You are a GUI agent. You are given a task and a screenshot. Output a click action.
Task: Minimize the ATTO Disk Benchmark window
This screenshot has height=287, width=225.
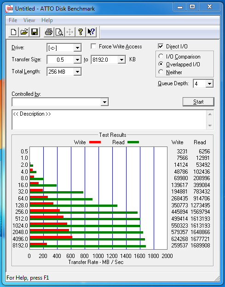pyautogui.click(x=180, y=7)
